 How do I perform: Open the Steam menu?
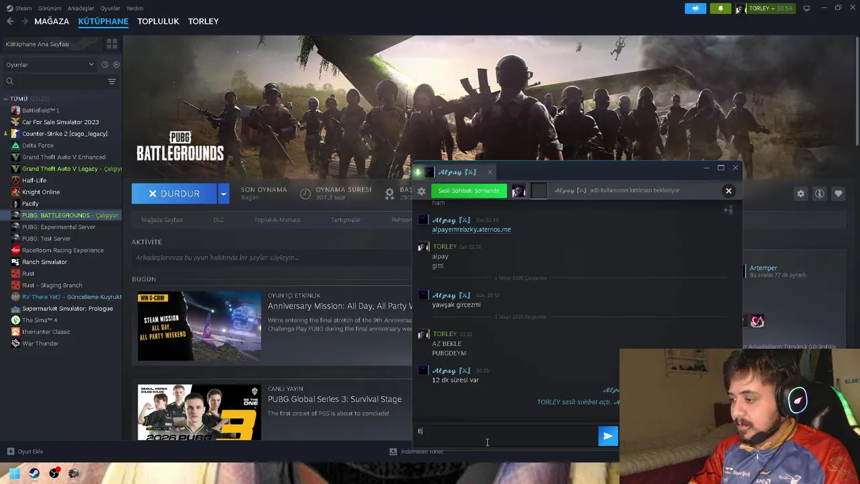click(19, 8)
